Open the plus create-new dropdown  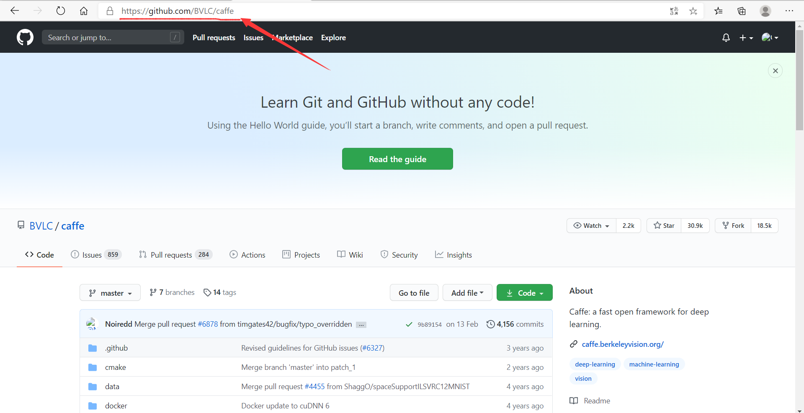click(746, 38)
